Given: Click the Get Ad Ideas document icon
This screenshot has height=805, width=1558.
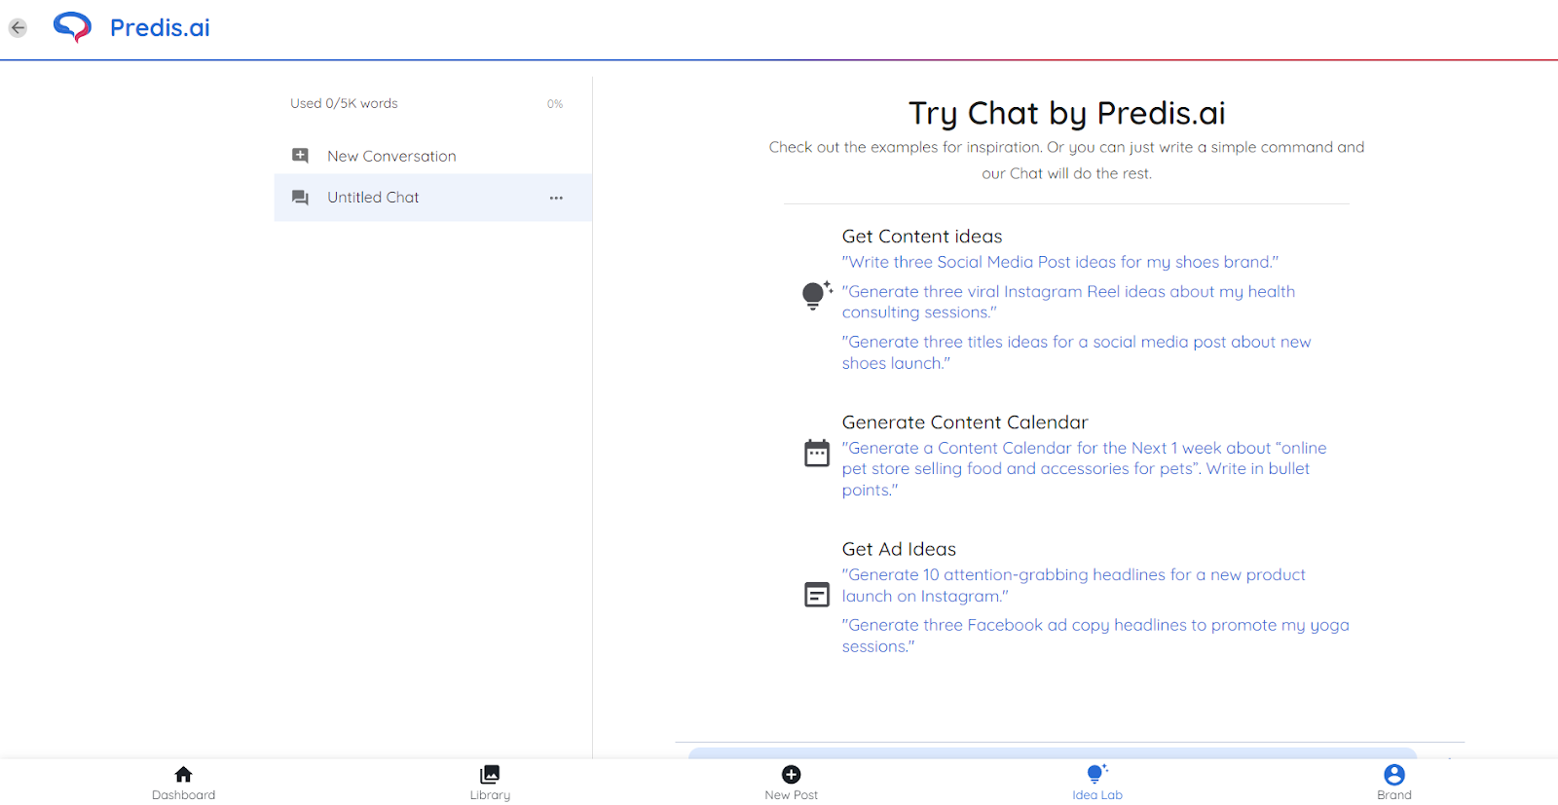Looking at the screenshot, I should click(817, 594).
